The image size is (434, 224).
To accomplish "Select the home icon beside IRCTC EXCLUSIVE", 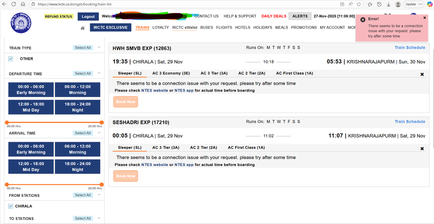I will [83, 27].
